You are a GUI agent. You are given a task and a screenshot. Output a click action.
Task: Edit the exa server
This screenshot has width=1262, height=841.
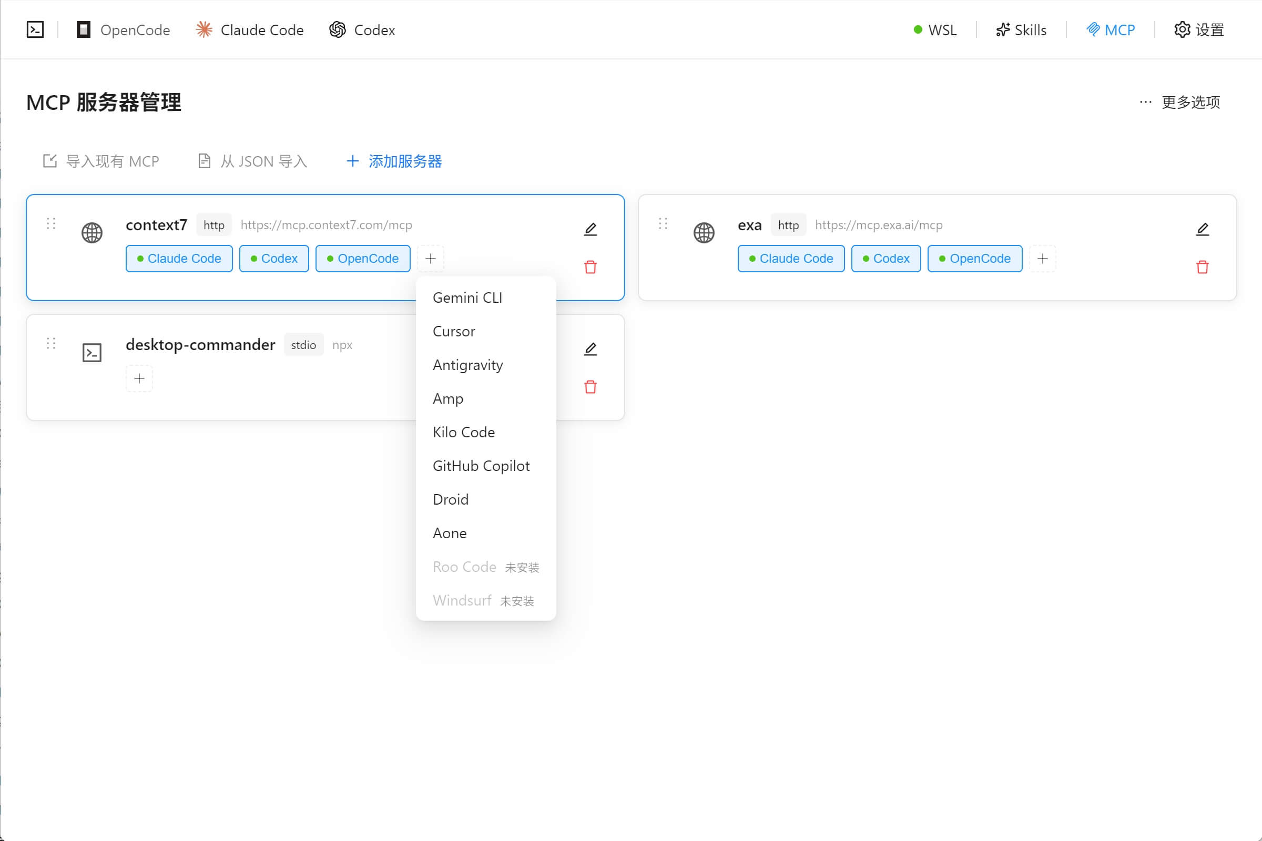pyautogui.click(x=1203, y=229)
